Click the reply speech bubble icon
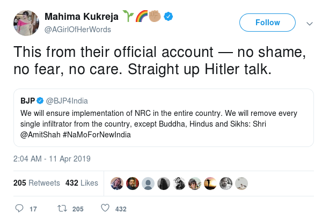 tap(19, 208)
